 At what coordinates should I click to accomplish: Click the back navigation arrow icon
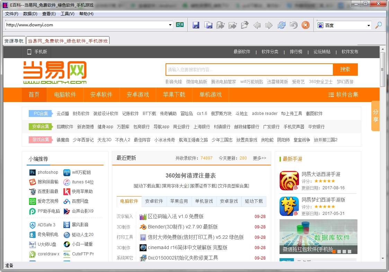(x=256, y=25)
